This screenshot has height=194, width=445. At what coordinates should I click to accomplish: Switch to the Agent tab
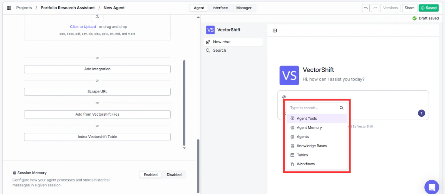pos(199,8)
